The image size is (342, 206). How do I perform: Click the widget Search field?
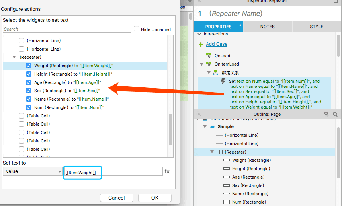pyautogui.click(x=67, y=29)
